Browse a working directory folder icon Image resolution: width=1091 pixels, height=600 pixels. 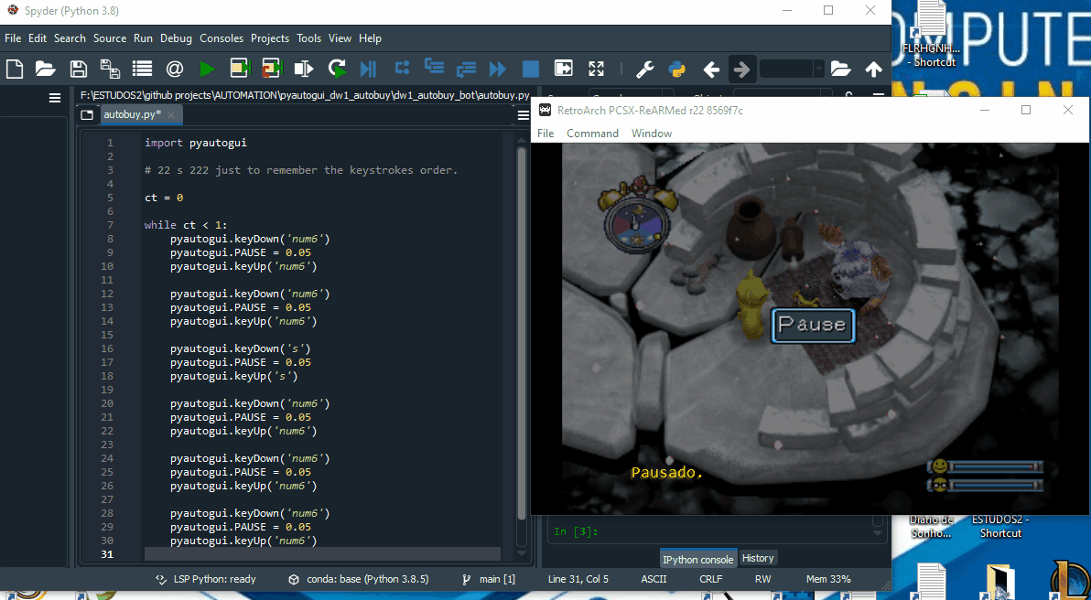click(840, 69)
